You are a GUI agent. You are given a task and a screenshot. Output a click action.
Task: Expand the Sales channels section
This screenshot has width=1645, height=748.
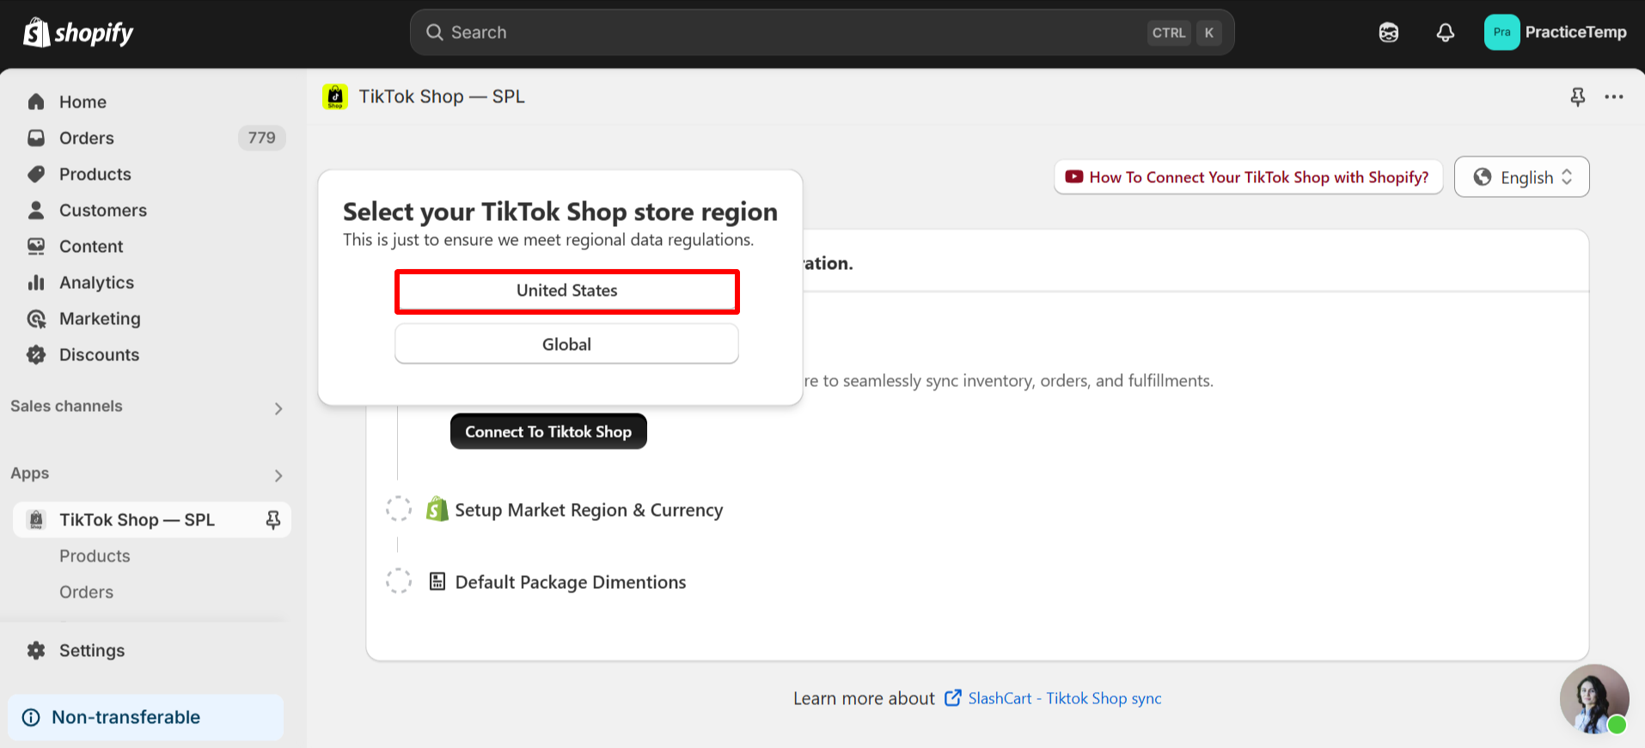click(278, 408)
